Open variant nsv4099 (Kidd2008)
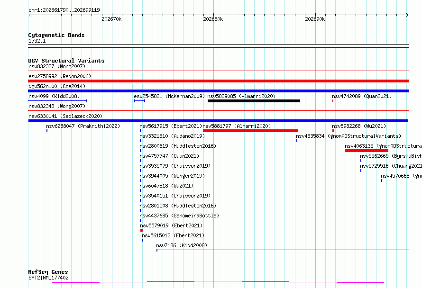The width and height of the screenshot is (422, 288). [54, 96]
